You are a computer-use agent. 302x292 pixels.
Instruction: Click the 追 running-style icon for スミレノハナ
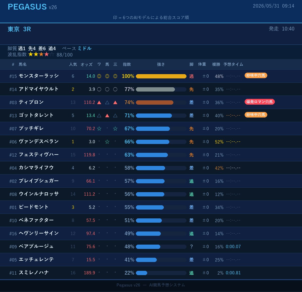point(192,273)
